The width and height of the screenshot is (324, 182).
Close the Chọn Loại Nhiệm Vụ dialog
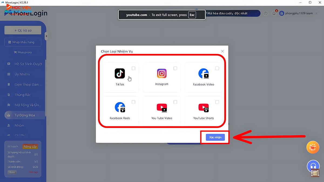(x=222, y=51)
